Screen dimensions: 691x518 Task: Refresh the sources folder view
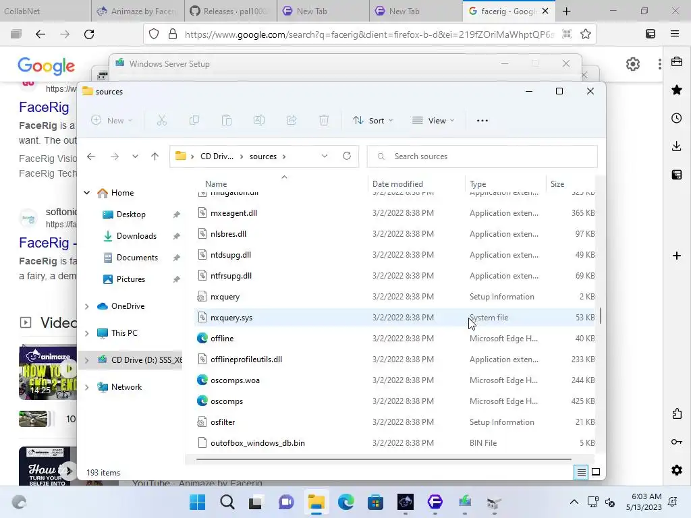347,156
